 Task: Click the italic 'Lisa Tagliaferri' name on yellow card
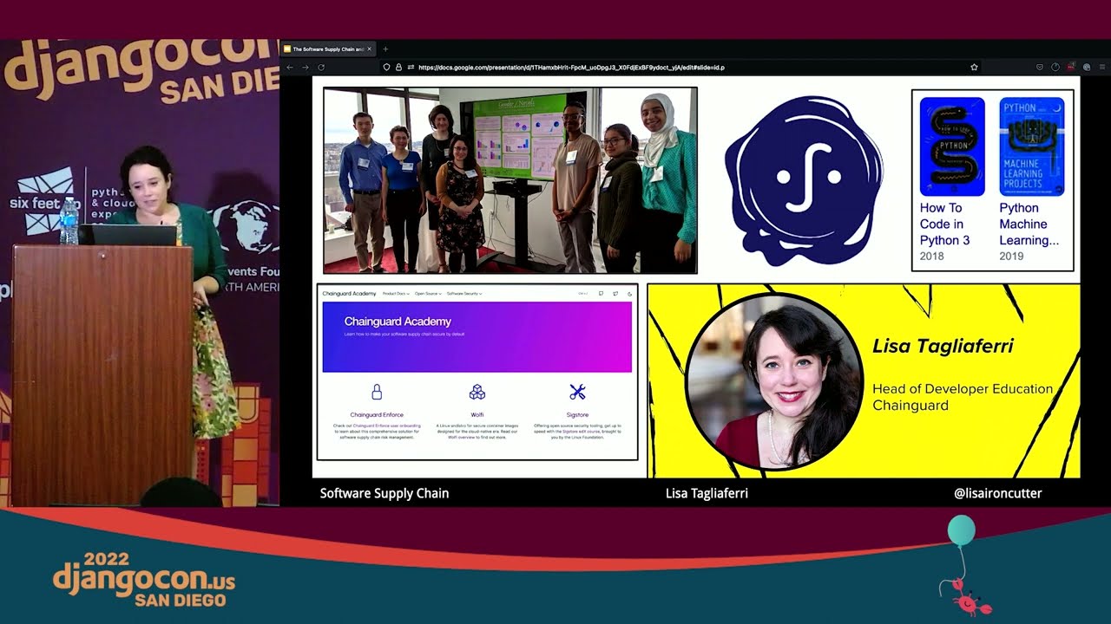pos(943,346)
